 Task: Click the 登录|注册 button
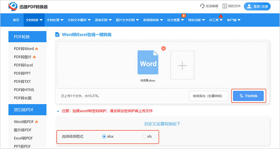[257, 6]
